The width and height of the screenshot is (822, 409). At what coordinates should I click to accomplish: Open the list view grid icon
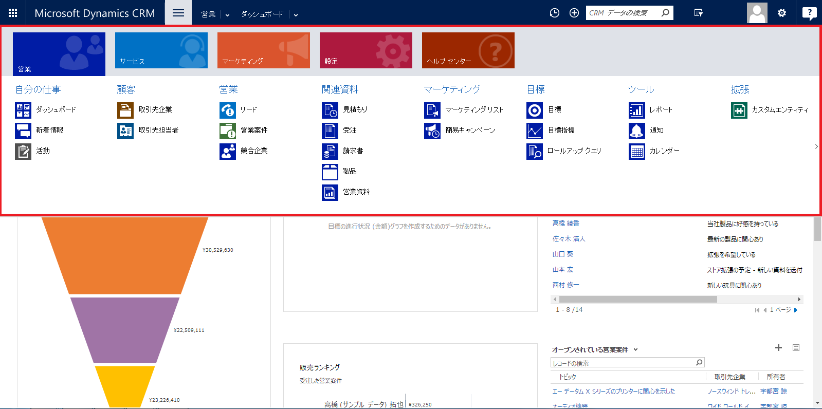coord(796,348)
